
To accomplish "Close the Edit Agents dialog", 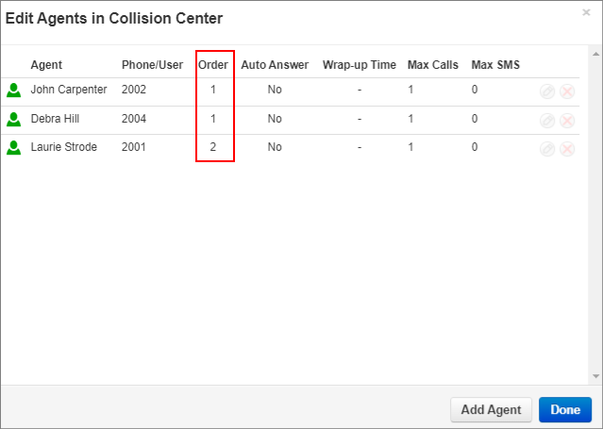I will [586, 12].
